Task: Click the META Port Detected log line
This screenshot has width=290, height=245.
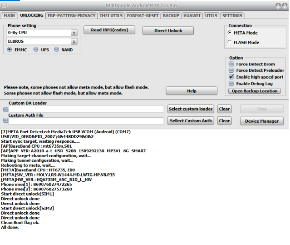Action: coord(66,132)
